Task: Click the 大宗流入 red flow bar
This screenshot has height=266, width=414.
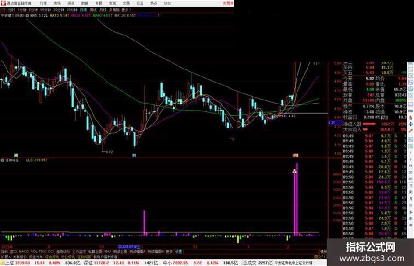Action: [365, 129]
